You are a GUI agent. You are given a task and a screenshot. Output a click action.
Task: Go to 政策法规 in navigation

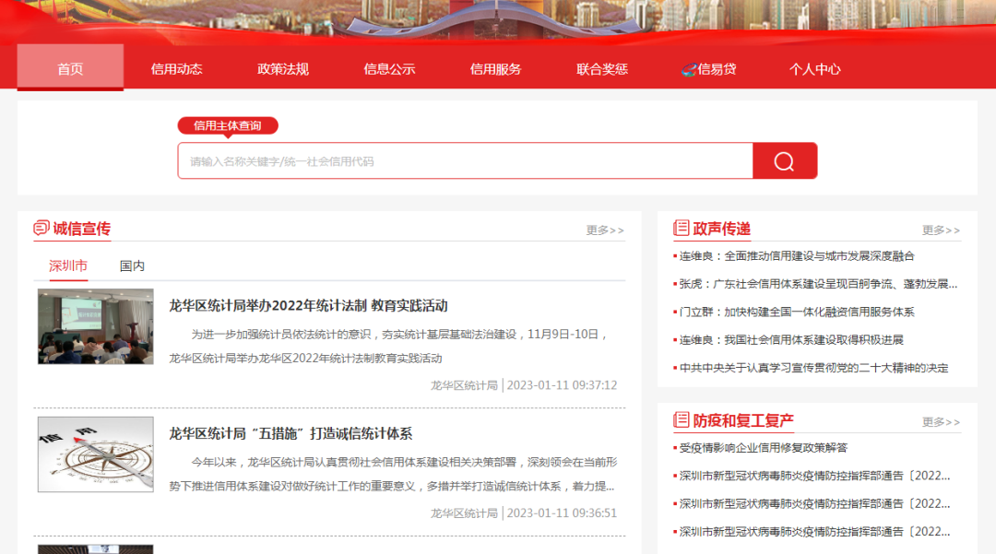[x=283, y=69]
